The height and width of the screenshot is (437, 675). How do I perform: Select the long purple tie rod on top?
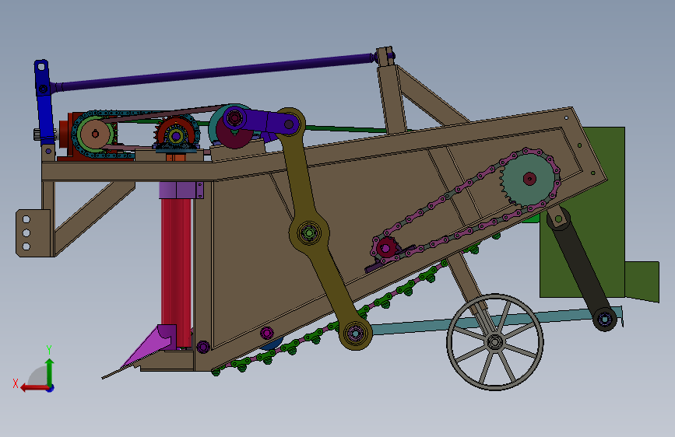(214, 72)
